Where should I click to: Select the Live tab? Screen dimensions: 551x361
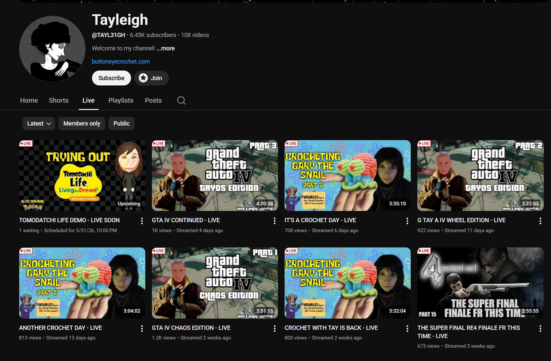point(89,101)
